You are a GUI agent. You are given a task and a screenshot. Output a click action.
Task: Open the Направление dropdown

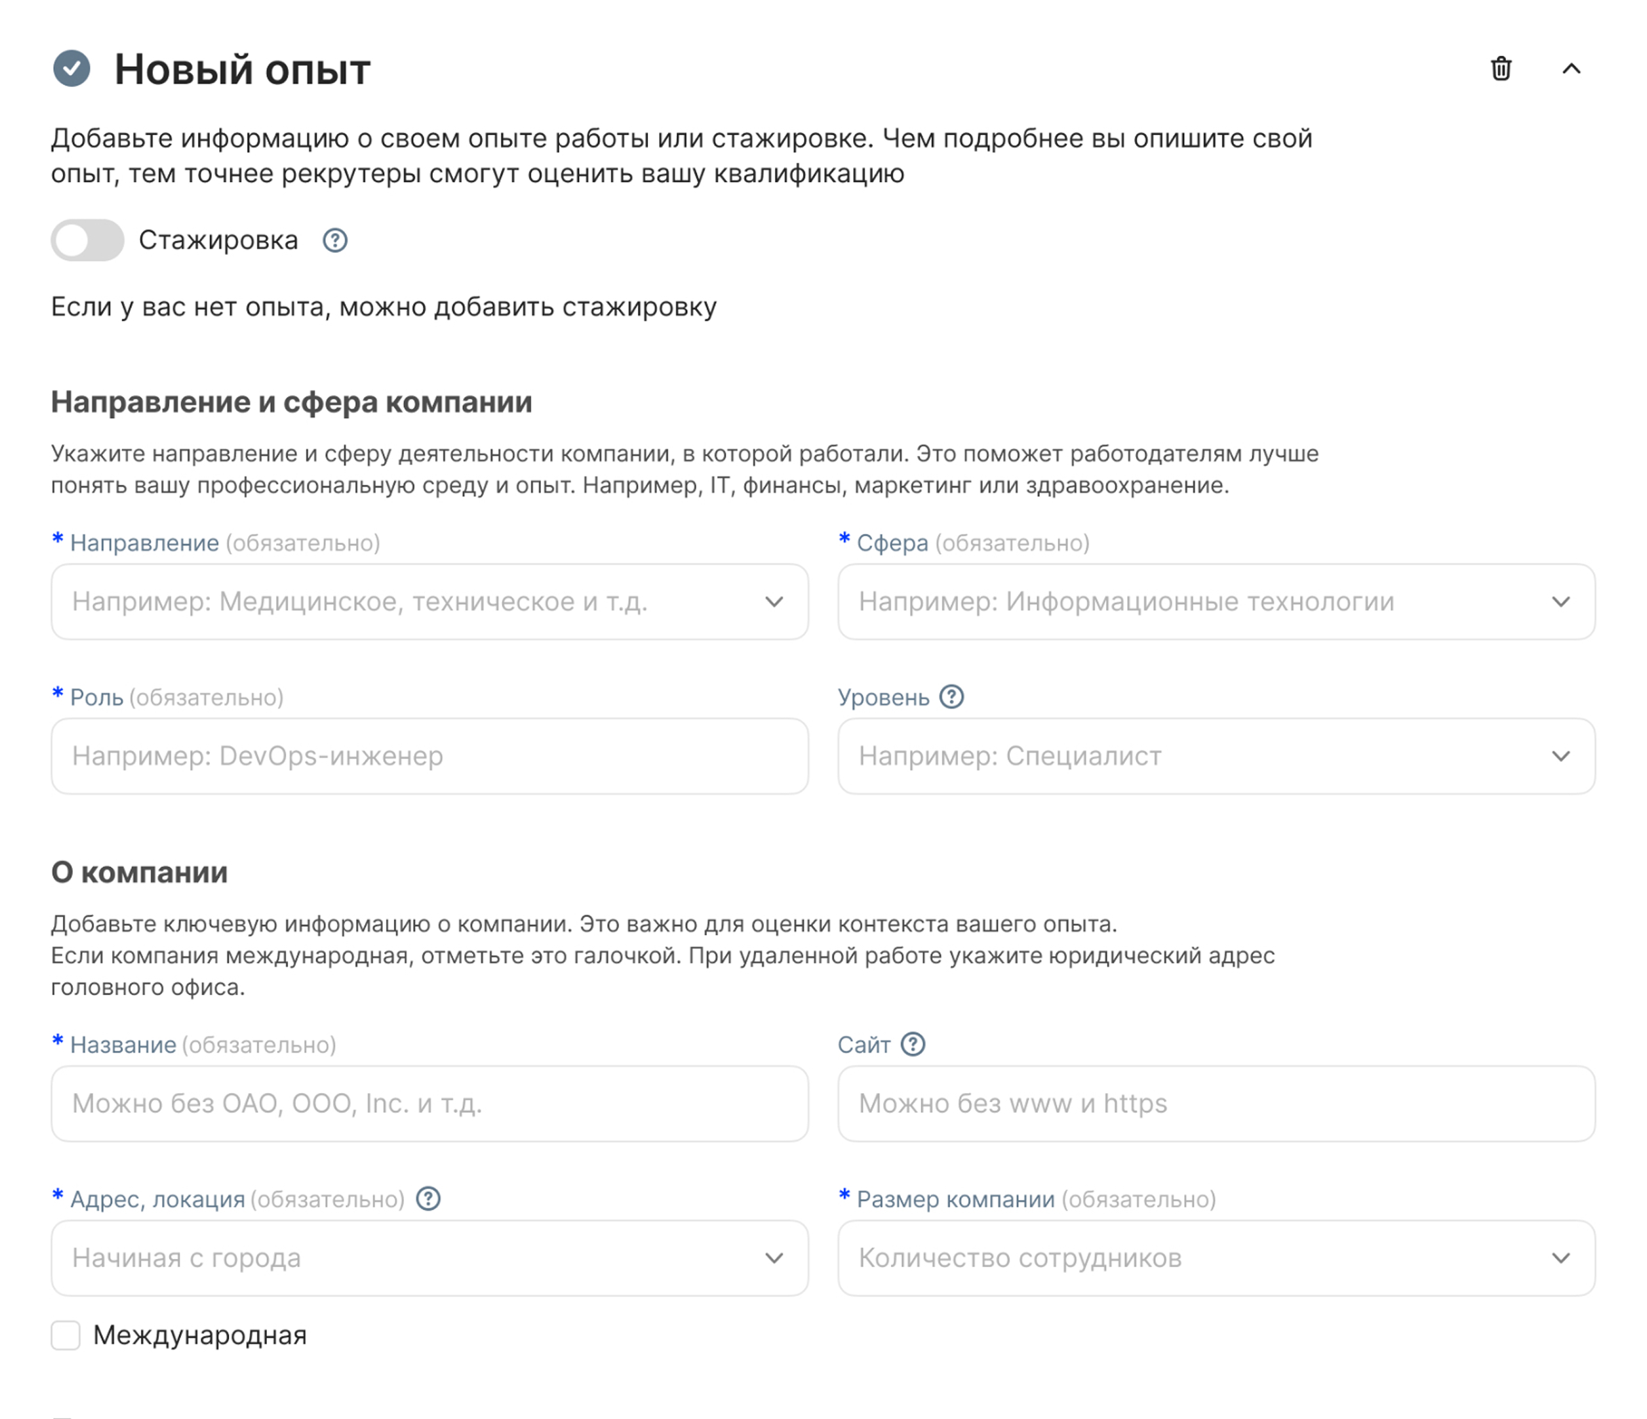(x=429, y=602)
